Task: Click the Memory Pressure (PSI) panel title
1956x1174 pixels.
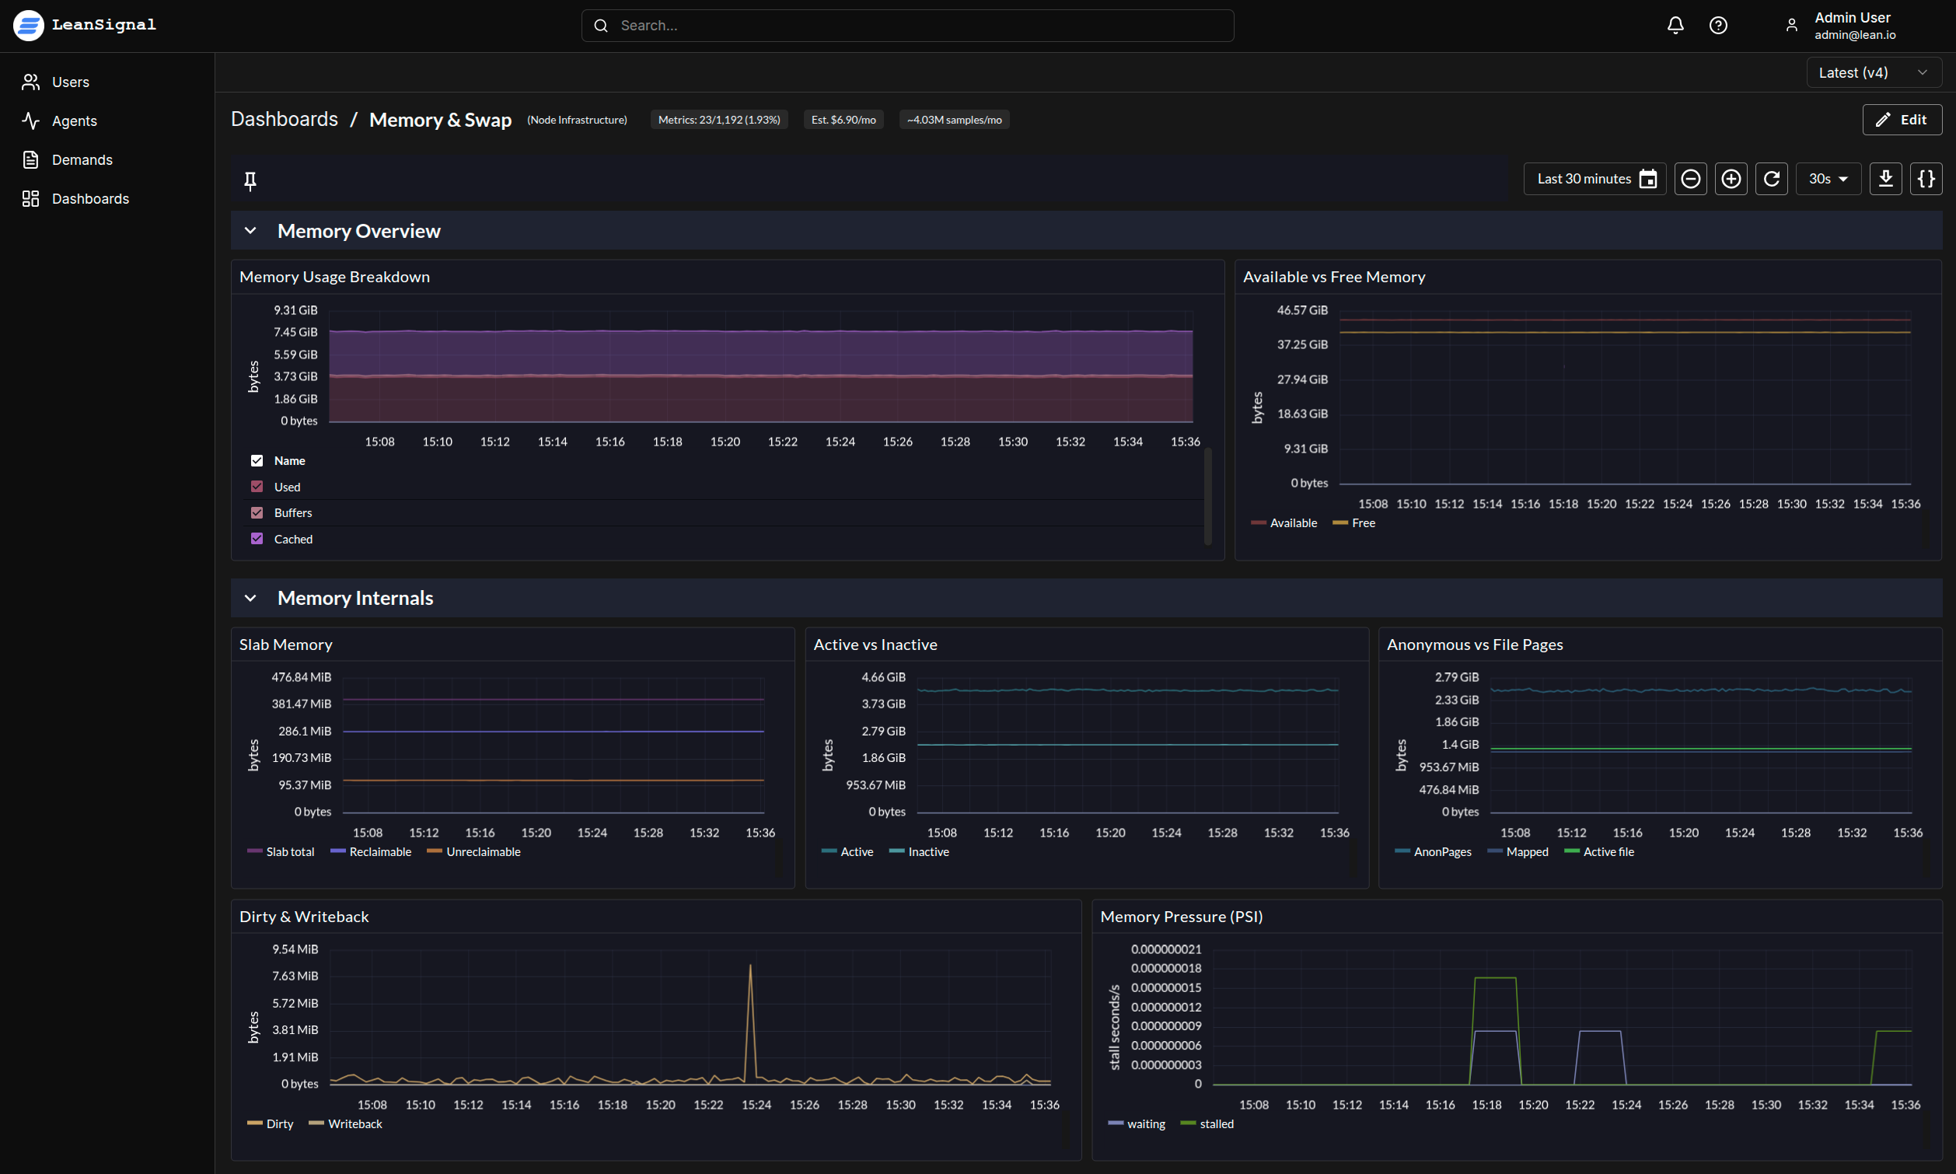Action: tap(1181, 916)
